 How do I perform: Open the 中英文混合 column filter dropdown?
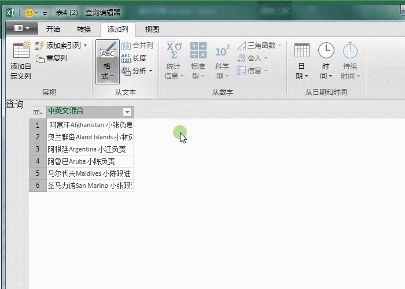[x=127, y=112]
